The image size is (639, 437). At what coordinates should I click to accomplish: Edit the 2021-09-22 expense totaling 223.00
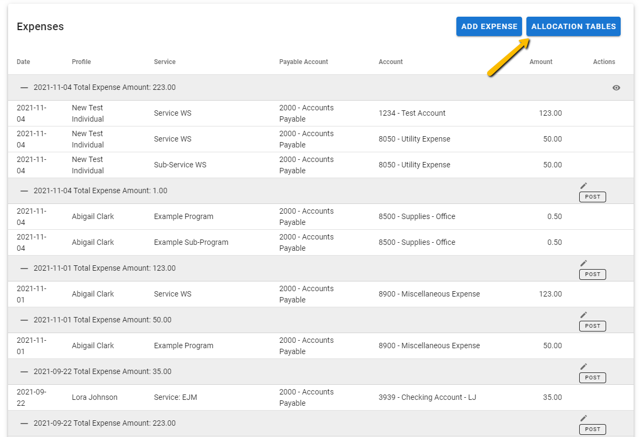584,418
